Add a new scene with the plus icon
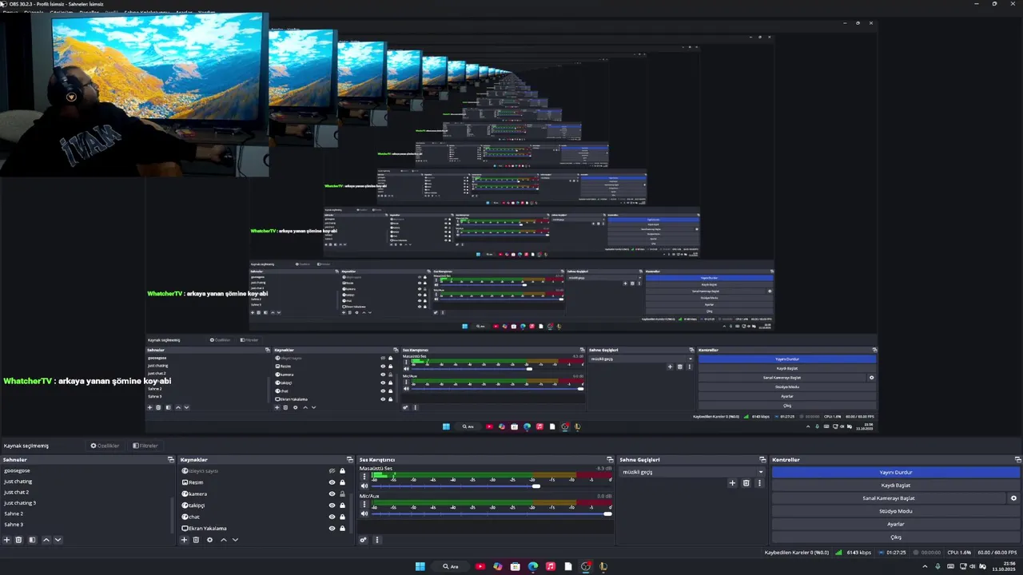 (x=7, y=540)
